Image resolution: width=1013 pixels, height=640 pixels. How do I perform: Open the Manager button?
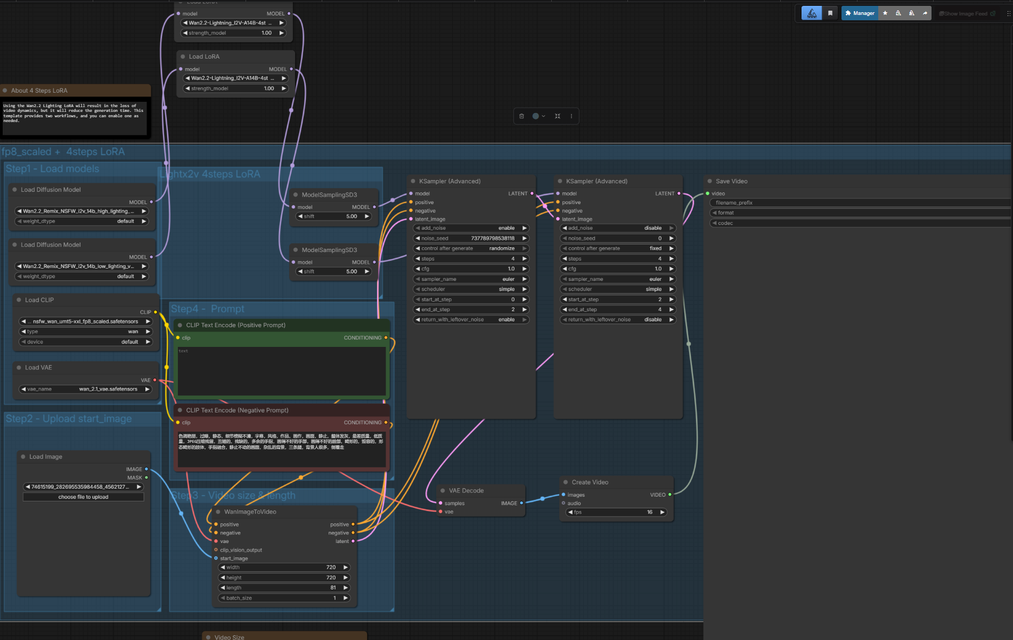(x=860, y=13)
